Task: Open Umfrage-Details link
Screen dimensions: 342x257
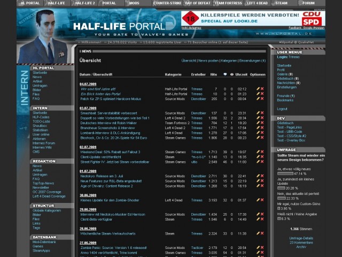Action: coord(301,238)
